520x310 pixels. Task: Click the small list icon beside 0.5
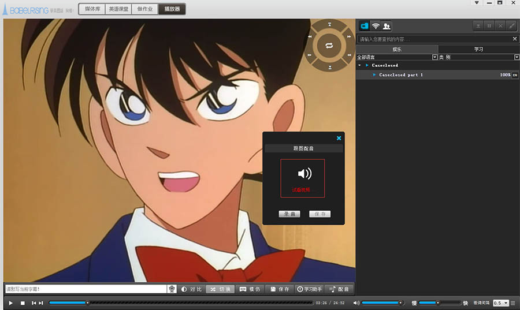tap(513, 302)
